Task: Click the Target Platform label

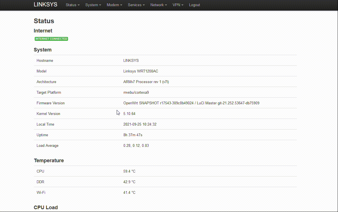Action: [x=49, y=92]
